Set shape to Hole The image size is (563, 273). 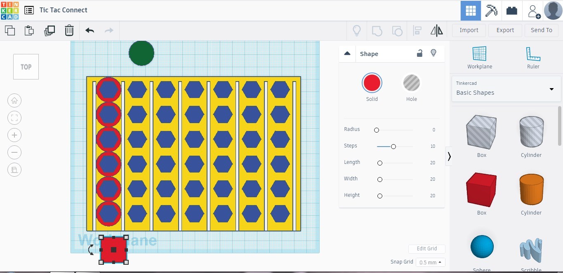(x=411, y=84)
